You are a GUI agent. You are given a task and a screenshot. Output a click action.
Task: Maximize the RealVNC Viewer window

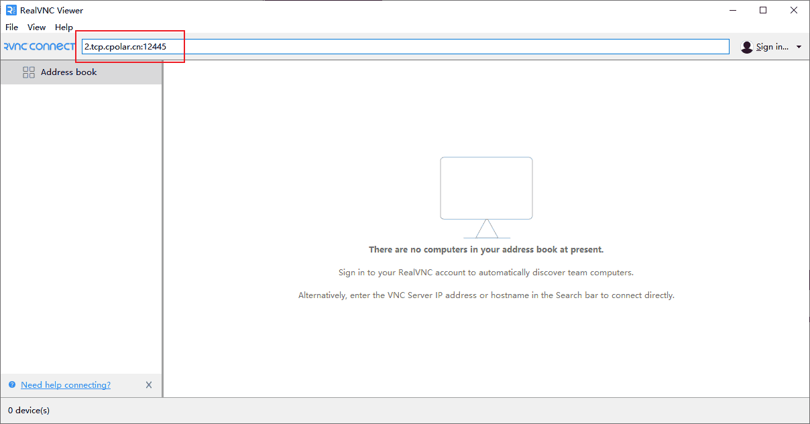tap(763, 10)
